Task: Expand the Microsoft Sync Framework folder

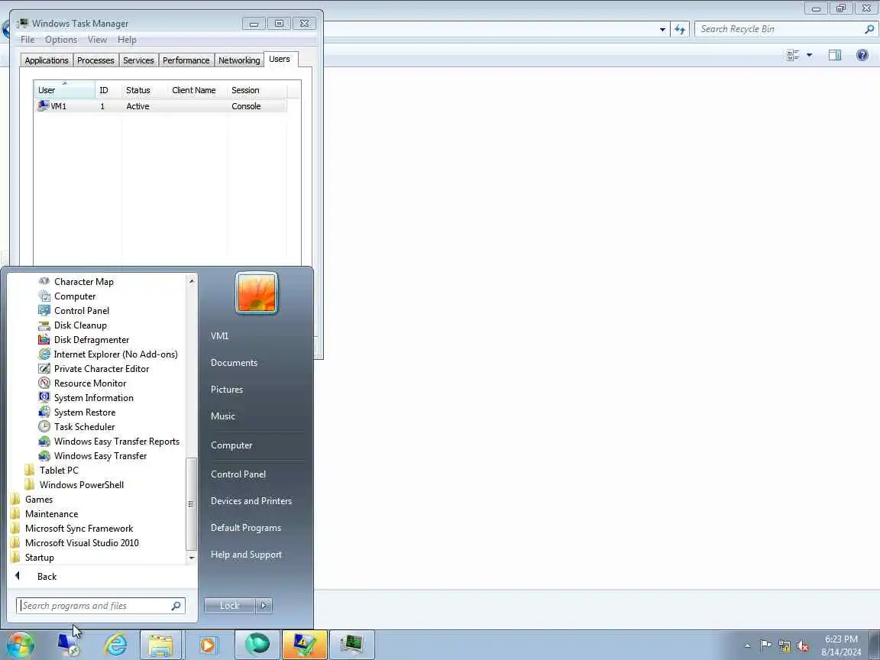Action: pyautogui.click(x=71, y=529)
